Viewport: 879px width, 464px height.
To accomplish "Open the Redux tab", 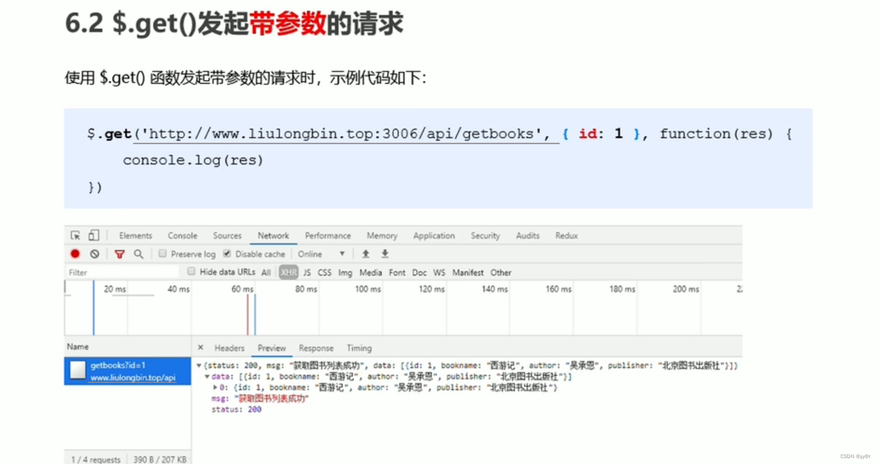I will 567,236.
